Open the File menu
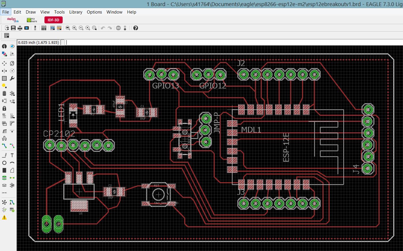The height and width of the screenshot is (251, 403). coord(5,12)
